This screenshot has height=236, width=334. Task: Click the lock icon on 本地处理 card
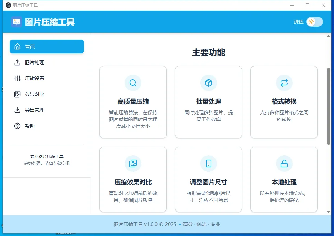click(x=284, y=164)
